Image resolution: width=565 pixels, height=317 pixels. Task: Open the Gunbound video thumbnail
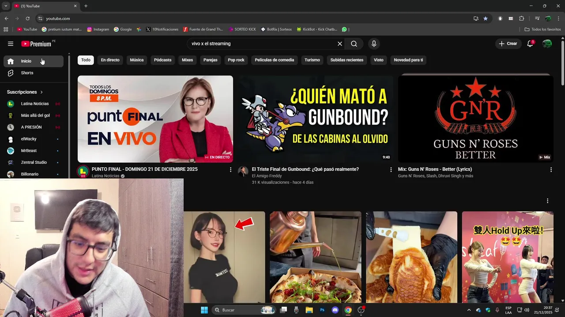316,119
